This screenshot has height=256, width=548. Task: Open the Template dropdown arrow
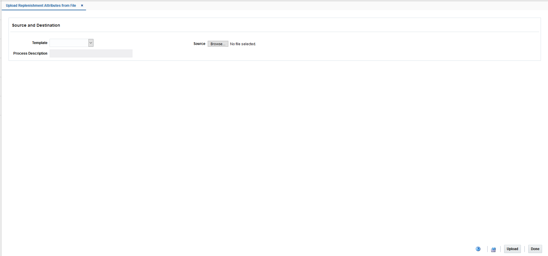[x=91, y=43]
